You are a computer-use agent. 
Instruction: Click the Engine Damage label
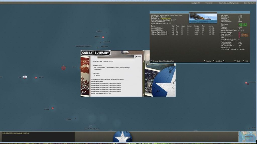pos(226,36)
